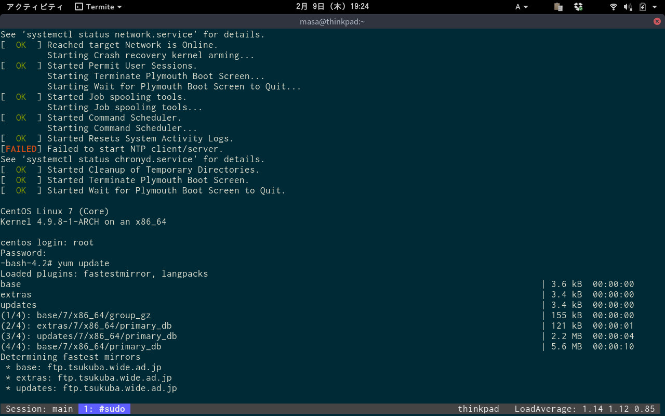Click the '* updates: ftp.tsukuba.wide.ad.jp' mirror line
The height and width of the screenshot is (416, 665).
[x=91, y=388]
